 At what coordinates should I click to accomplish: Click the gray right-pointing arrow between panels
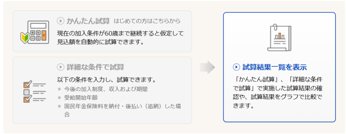click(207, 67)
